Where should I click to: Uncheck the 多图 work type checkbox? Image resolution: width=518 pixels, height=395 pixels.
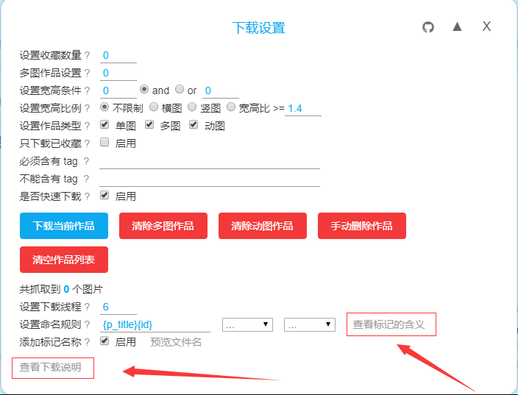pos(149,124)
